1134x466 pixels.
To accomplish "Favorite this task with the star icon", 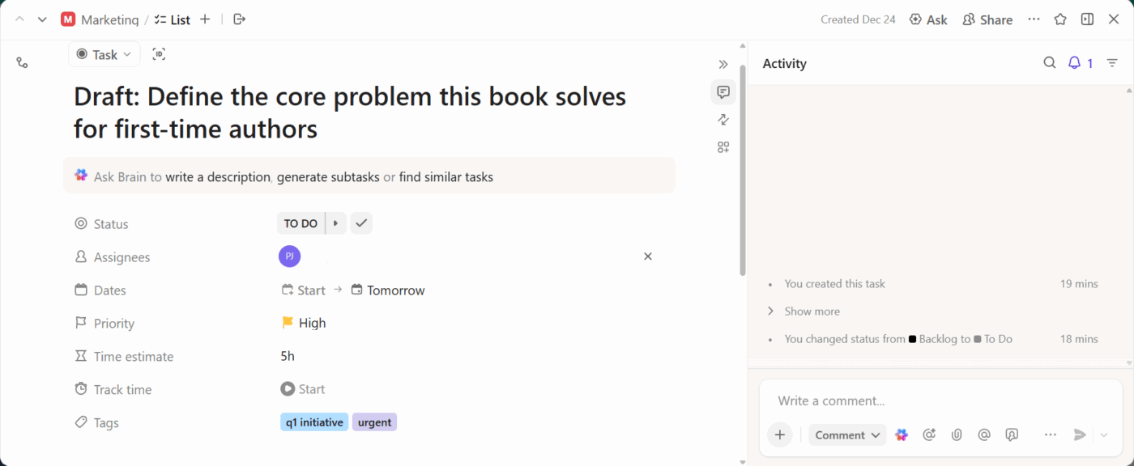I will click(1060, 19).
